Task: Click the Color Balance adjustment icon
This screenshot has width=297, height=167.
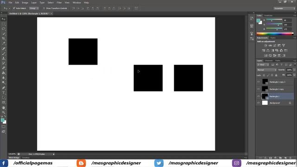Action: [x=268, y=51]
